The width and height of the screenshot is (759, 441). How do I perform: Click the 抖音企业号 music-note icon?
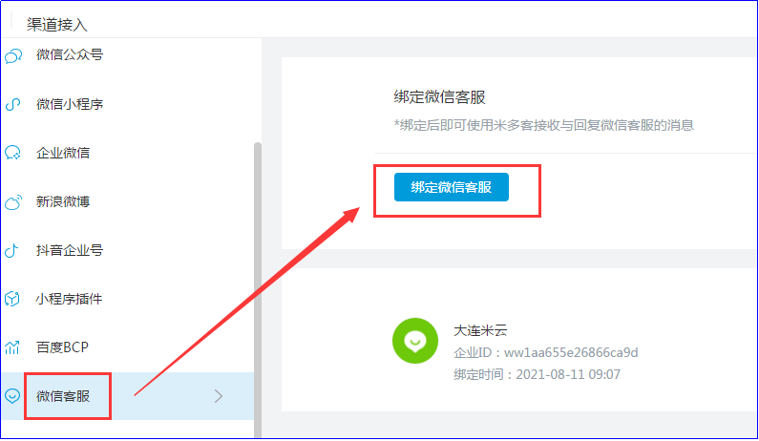point(11,250)
